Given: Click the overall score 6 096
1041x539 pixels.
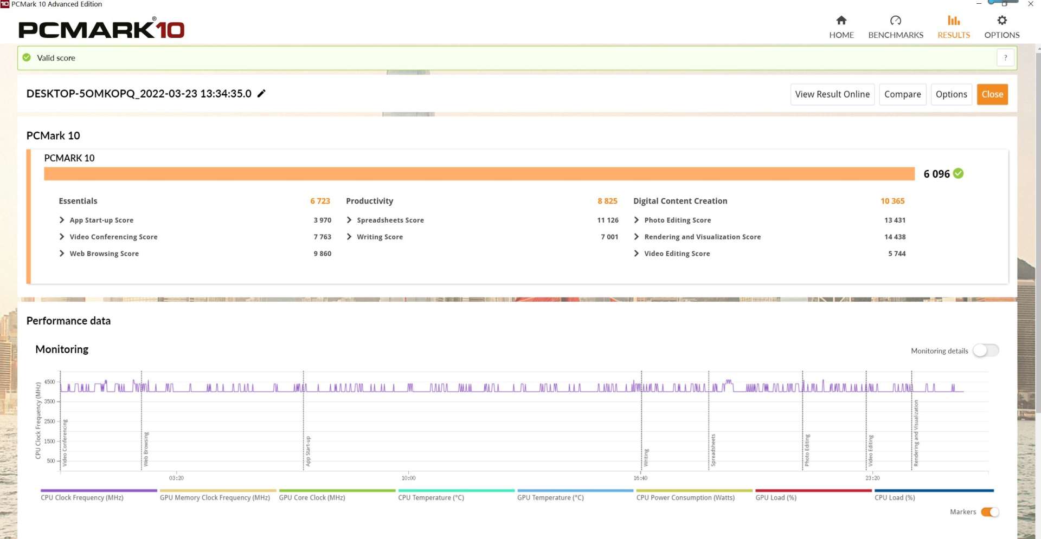Looking at the screenshot, I should pos(936,174).
